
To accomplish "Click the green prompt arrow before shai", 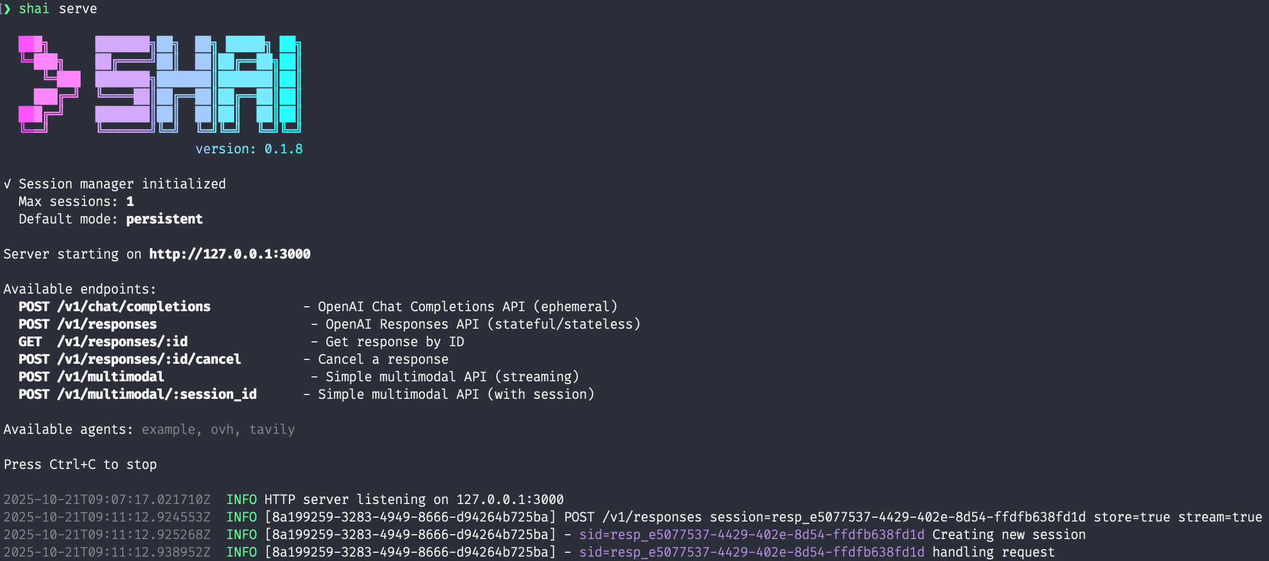I will point(7,9).
